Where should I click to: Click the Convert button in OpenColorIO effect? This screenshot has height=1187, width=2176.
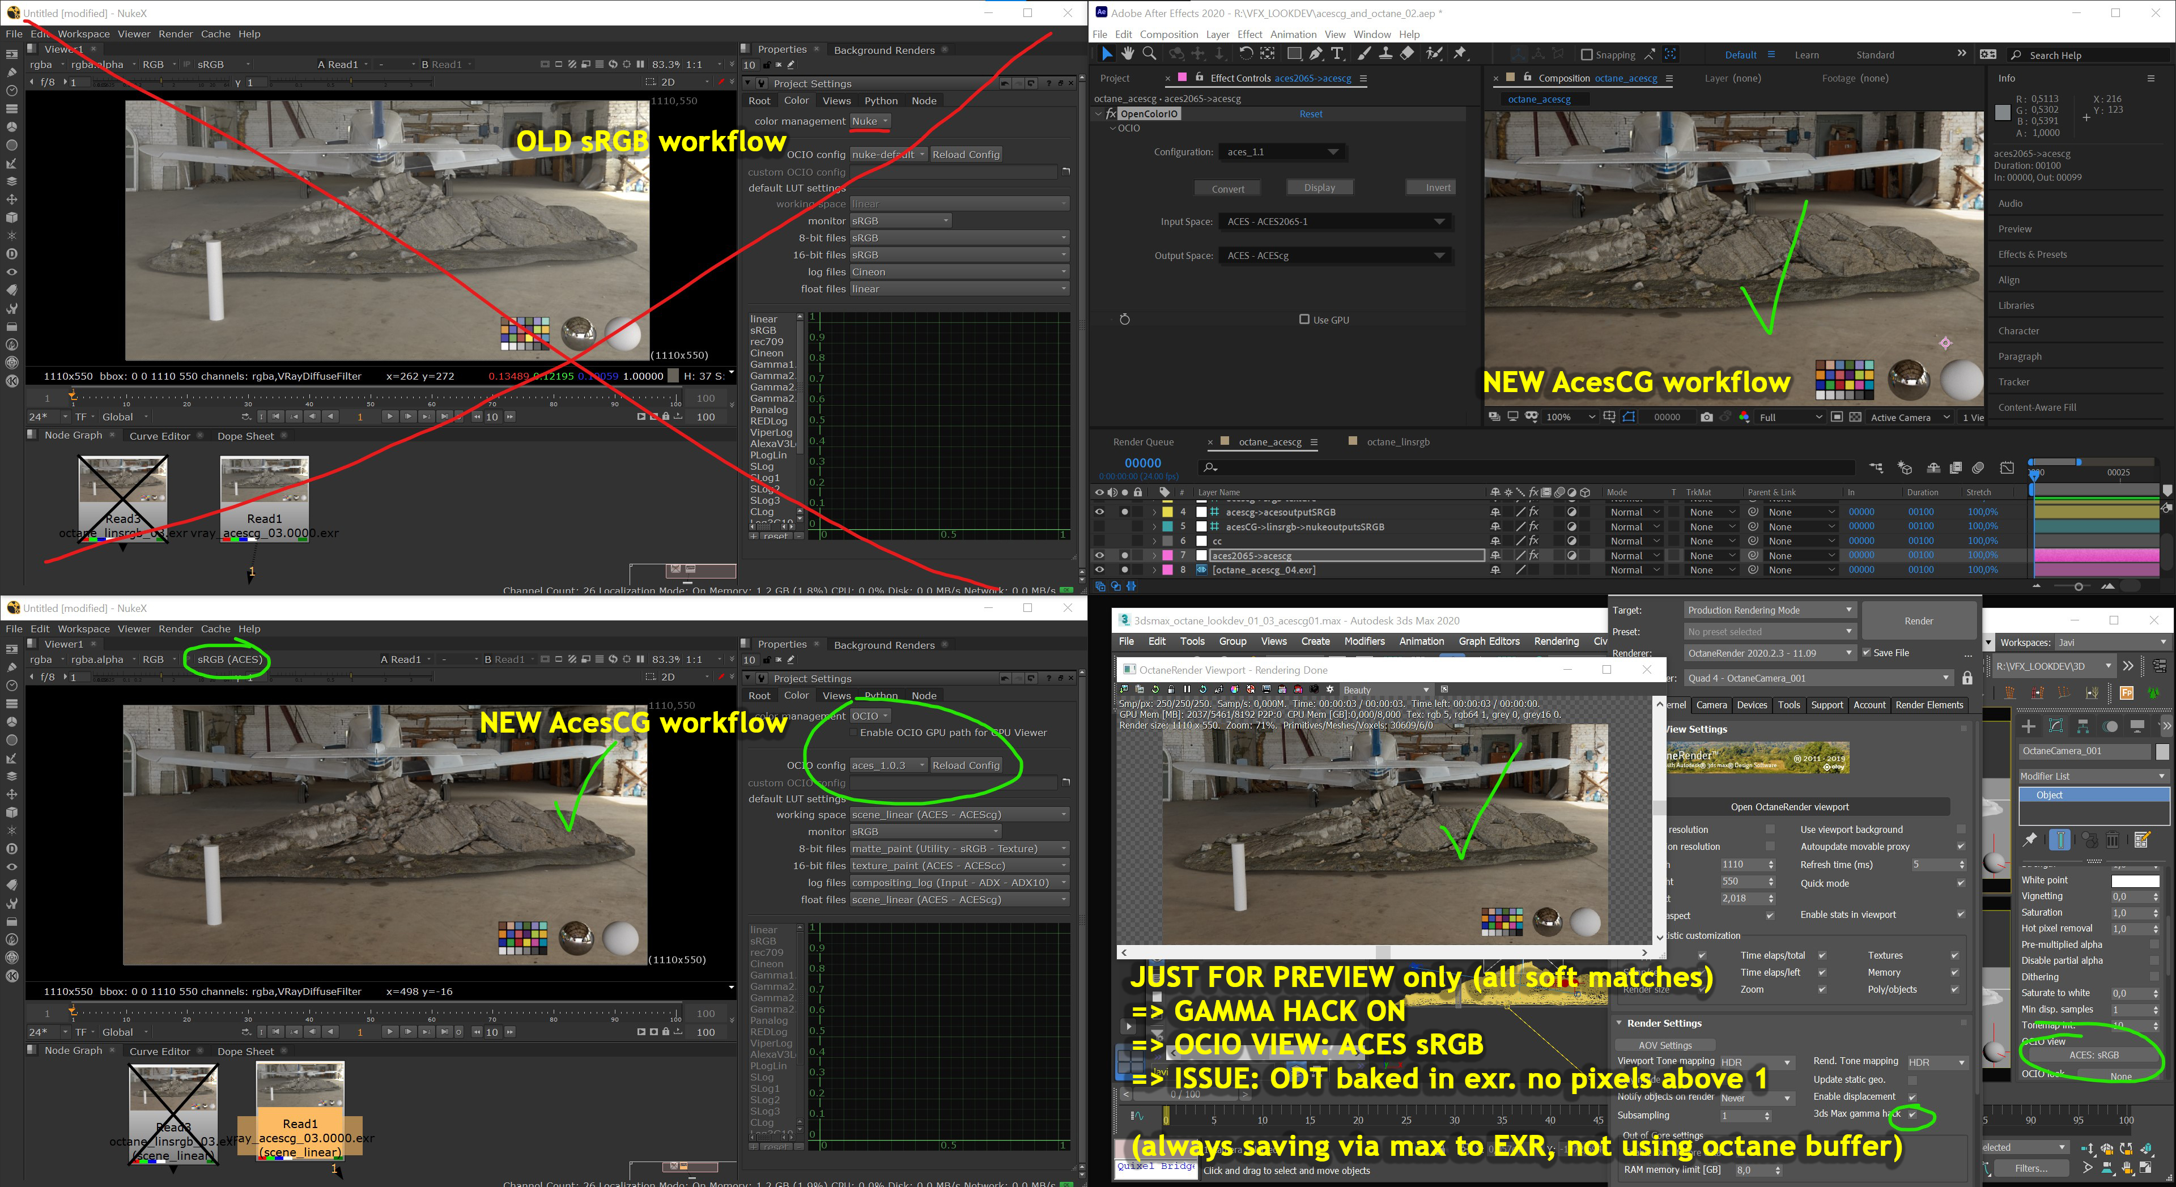pyautogui.click(x=1228, y=189)
